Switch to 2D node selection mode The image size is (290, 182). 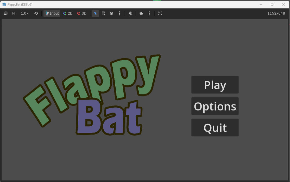coord(68,13)
